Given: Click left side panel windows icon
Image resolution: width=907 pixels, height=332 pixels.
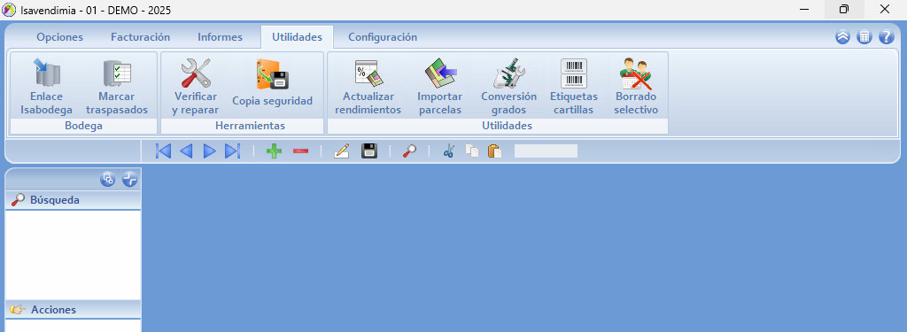Looking at the screenshot, I should click(108, 180).
